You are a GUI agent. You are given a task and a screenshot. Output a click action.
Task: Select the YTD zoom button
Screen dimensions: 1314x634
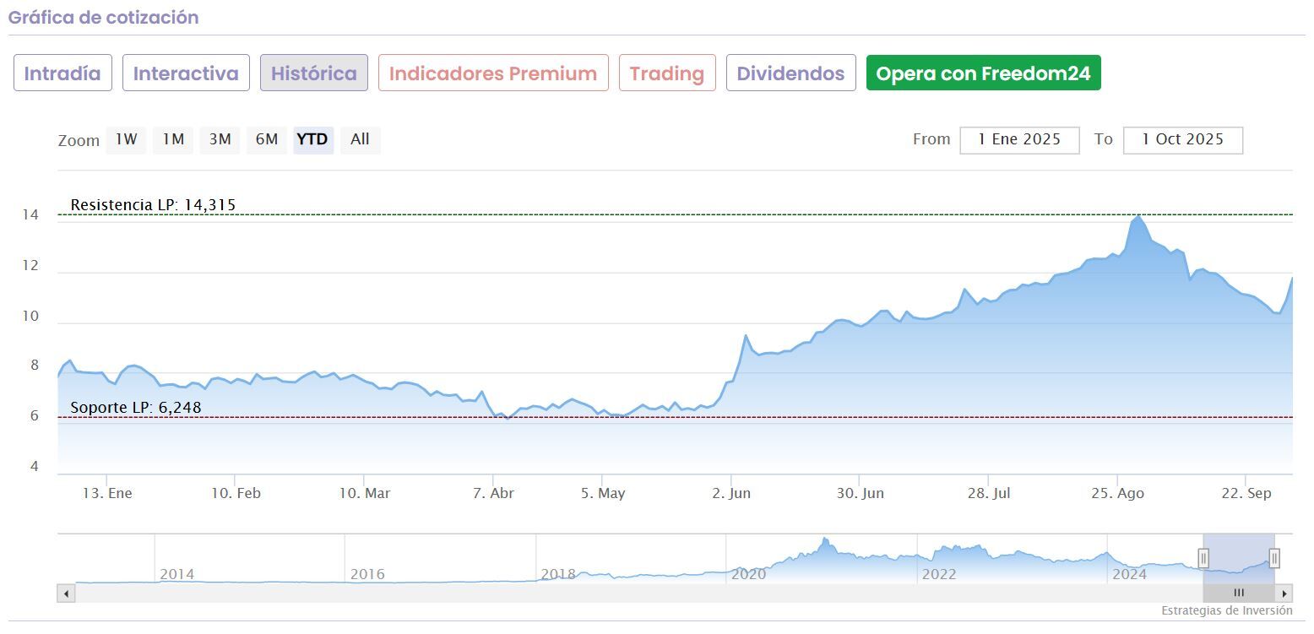coord(313,139)
